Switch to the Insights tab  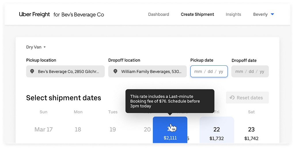point(233,14)
